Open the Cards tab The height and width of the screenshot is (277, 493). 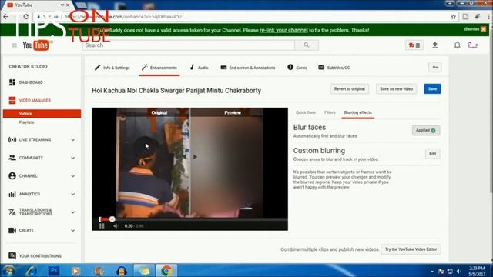pos(297,68)
